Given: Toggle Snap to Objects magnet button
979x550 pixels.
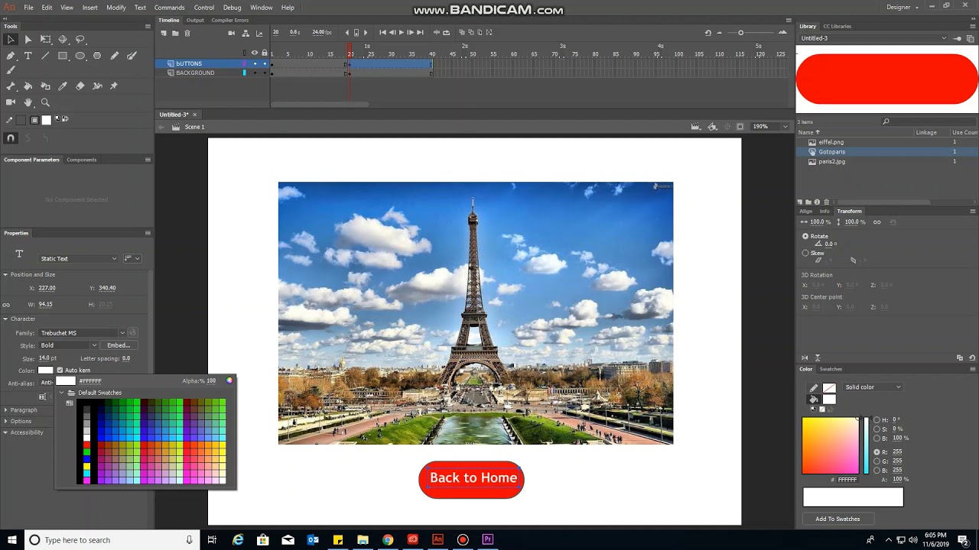Looking at the screenshot, I should pyautogui.click(x=11, y=138).
